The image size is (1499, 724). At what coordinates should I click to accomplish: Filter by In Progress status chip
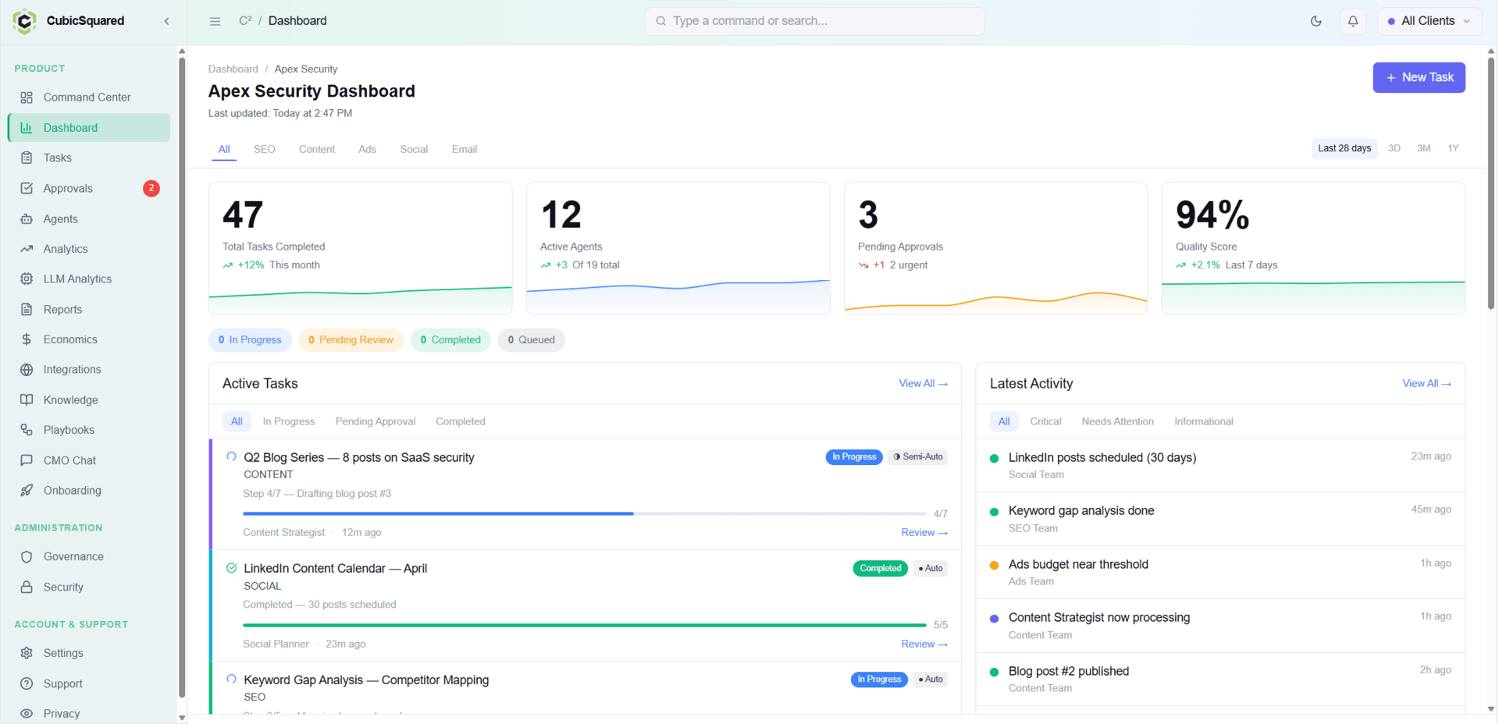click(x=250, y=340)
